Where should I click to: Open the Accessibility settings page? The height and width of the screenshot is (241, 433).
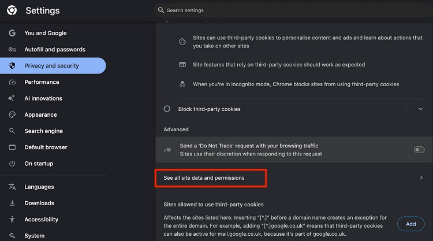click(41, 220)
